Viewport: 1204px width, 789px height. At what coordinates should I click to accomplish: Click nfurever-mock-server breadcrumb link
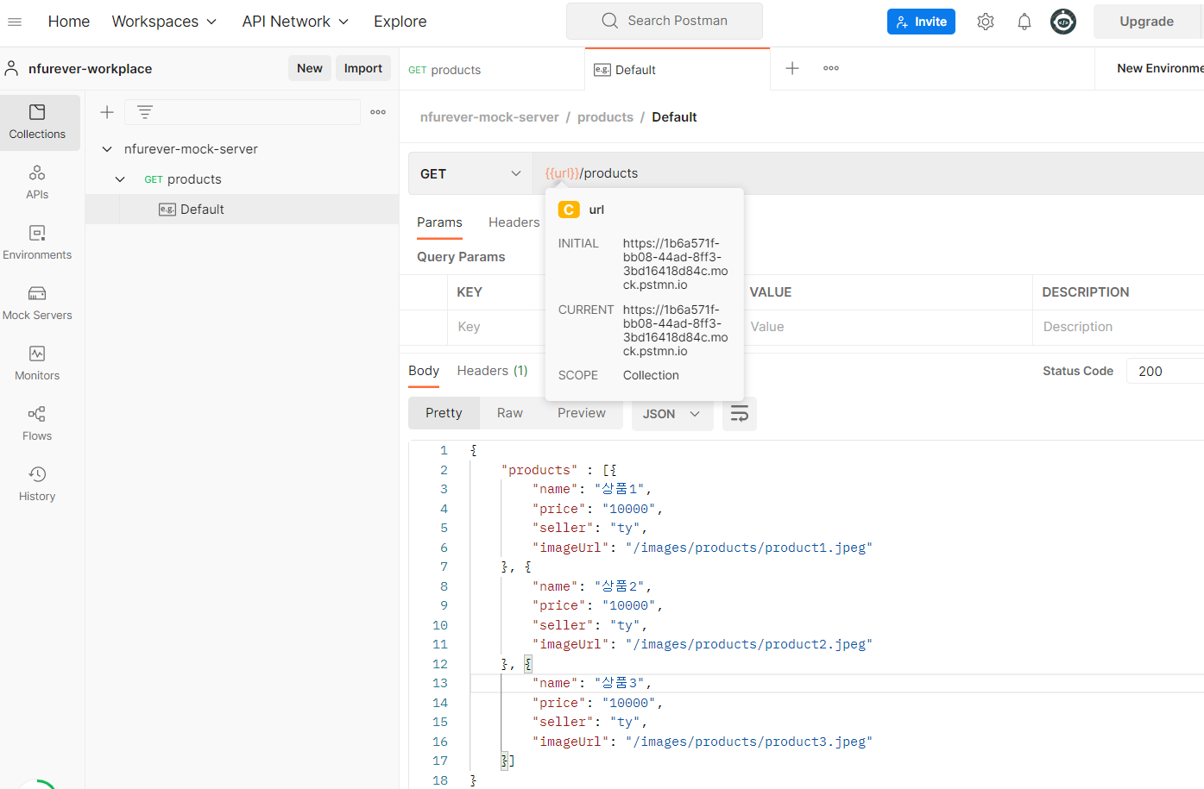[x=489, y=117]
